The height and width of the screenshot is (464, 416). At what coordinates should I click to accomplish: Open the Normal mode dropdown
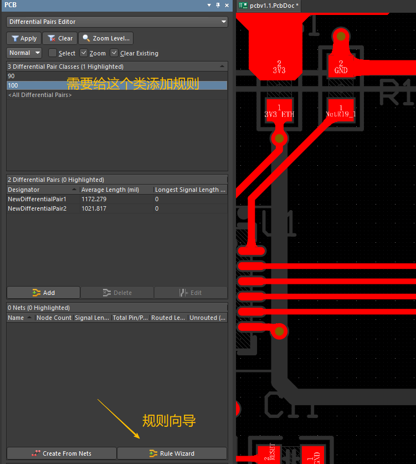coord(24,53)
